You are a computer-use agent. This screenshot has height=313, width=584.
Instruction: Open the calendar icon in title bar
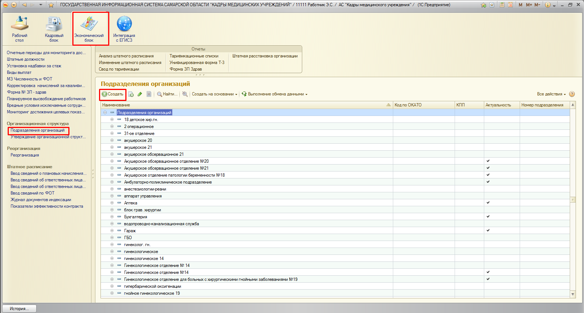tap(510, 5)
